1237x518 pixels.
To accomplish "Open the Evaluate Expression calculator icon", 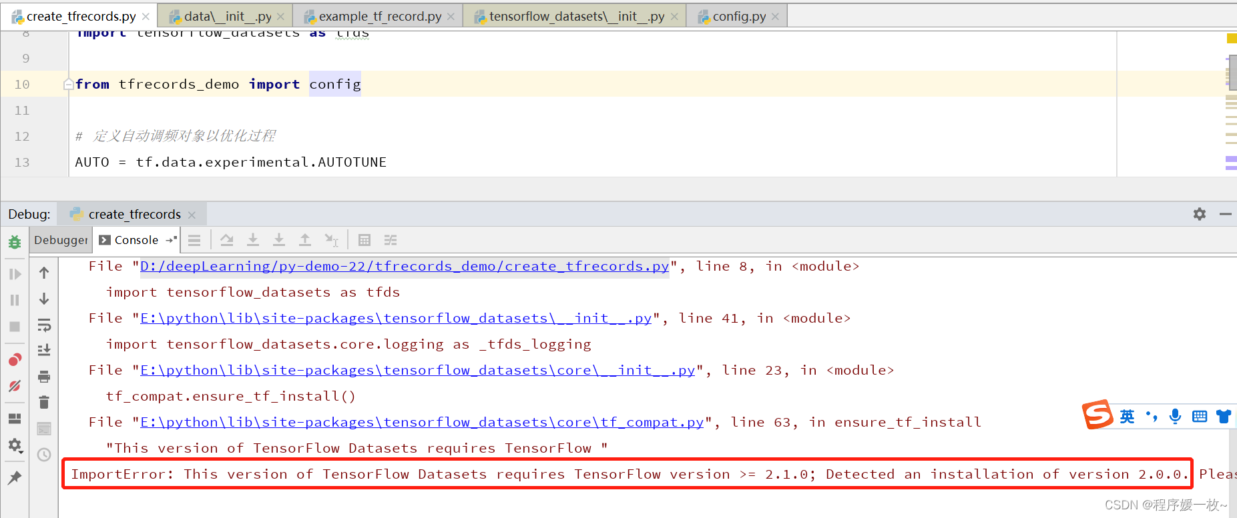I will pos(364,240).
